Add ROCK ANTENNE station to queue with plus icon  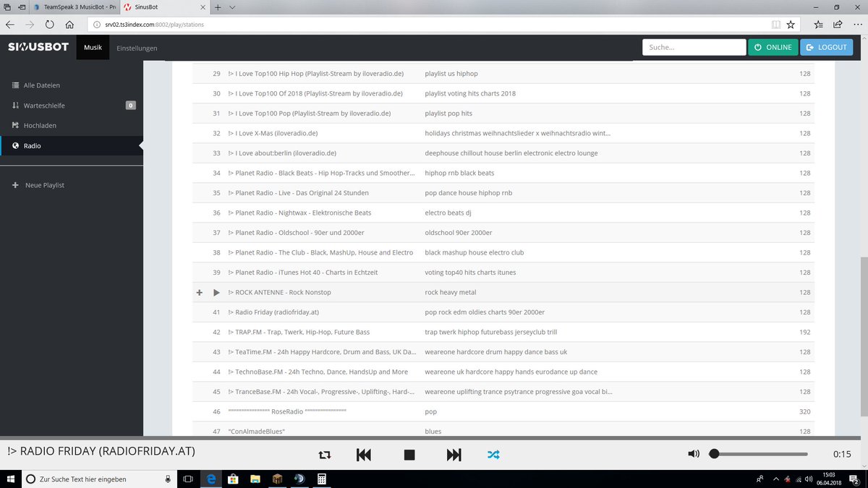point(200,293)
